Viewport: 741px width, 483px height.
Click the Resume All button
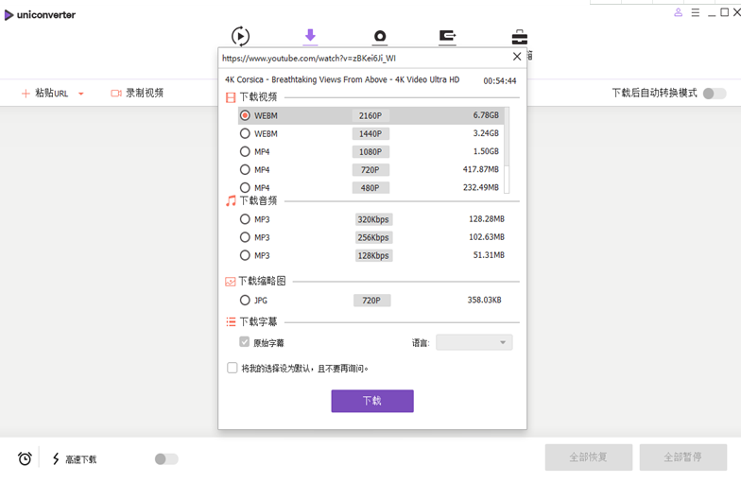588,457
